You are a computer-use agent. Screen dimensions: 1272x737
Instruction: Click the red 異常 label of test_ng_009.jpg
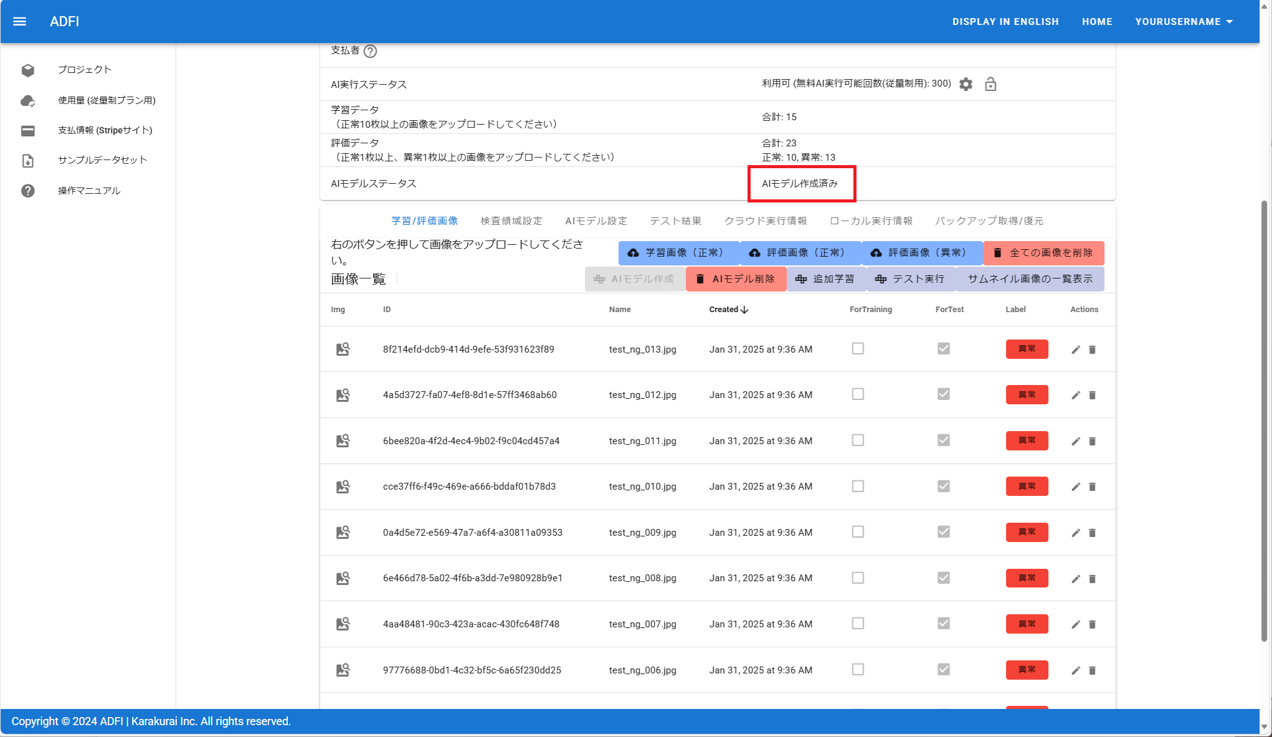1027,533
